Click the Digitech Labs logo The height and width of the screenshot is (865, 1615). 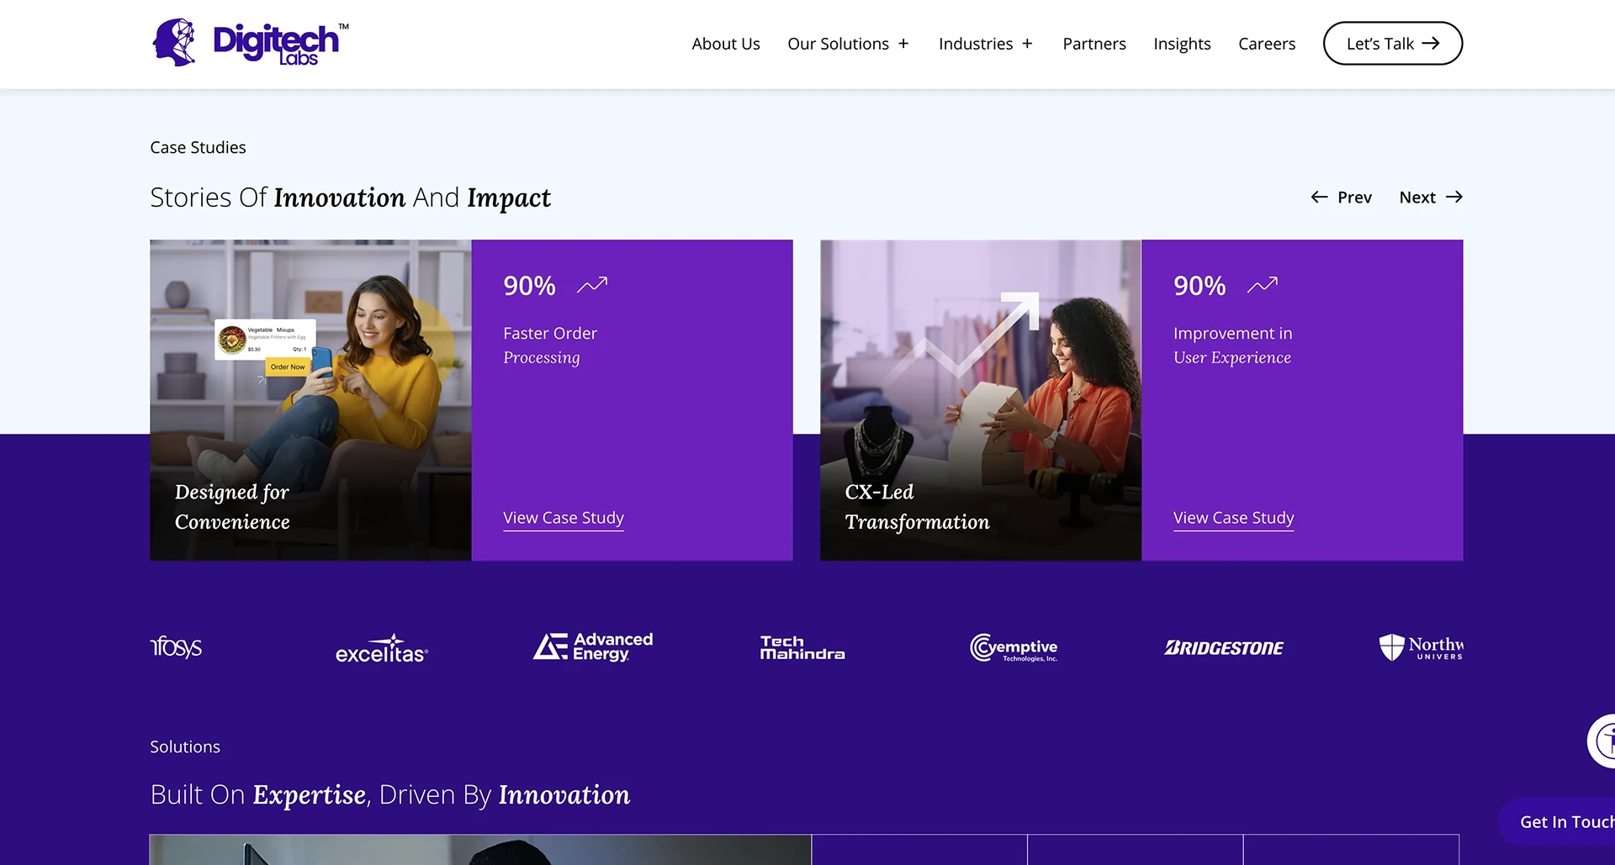click(251, 43)
